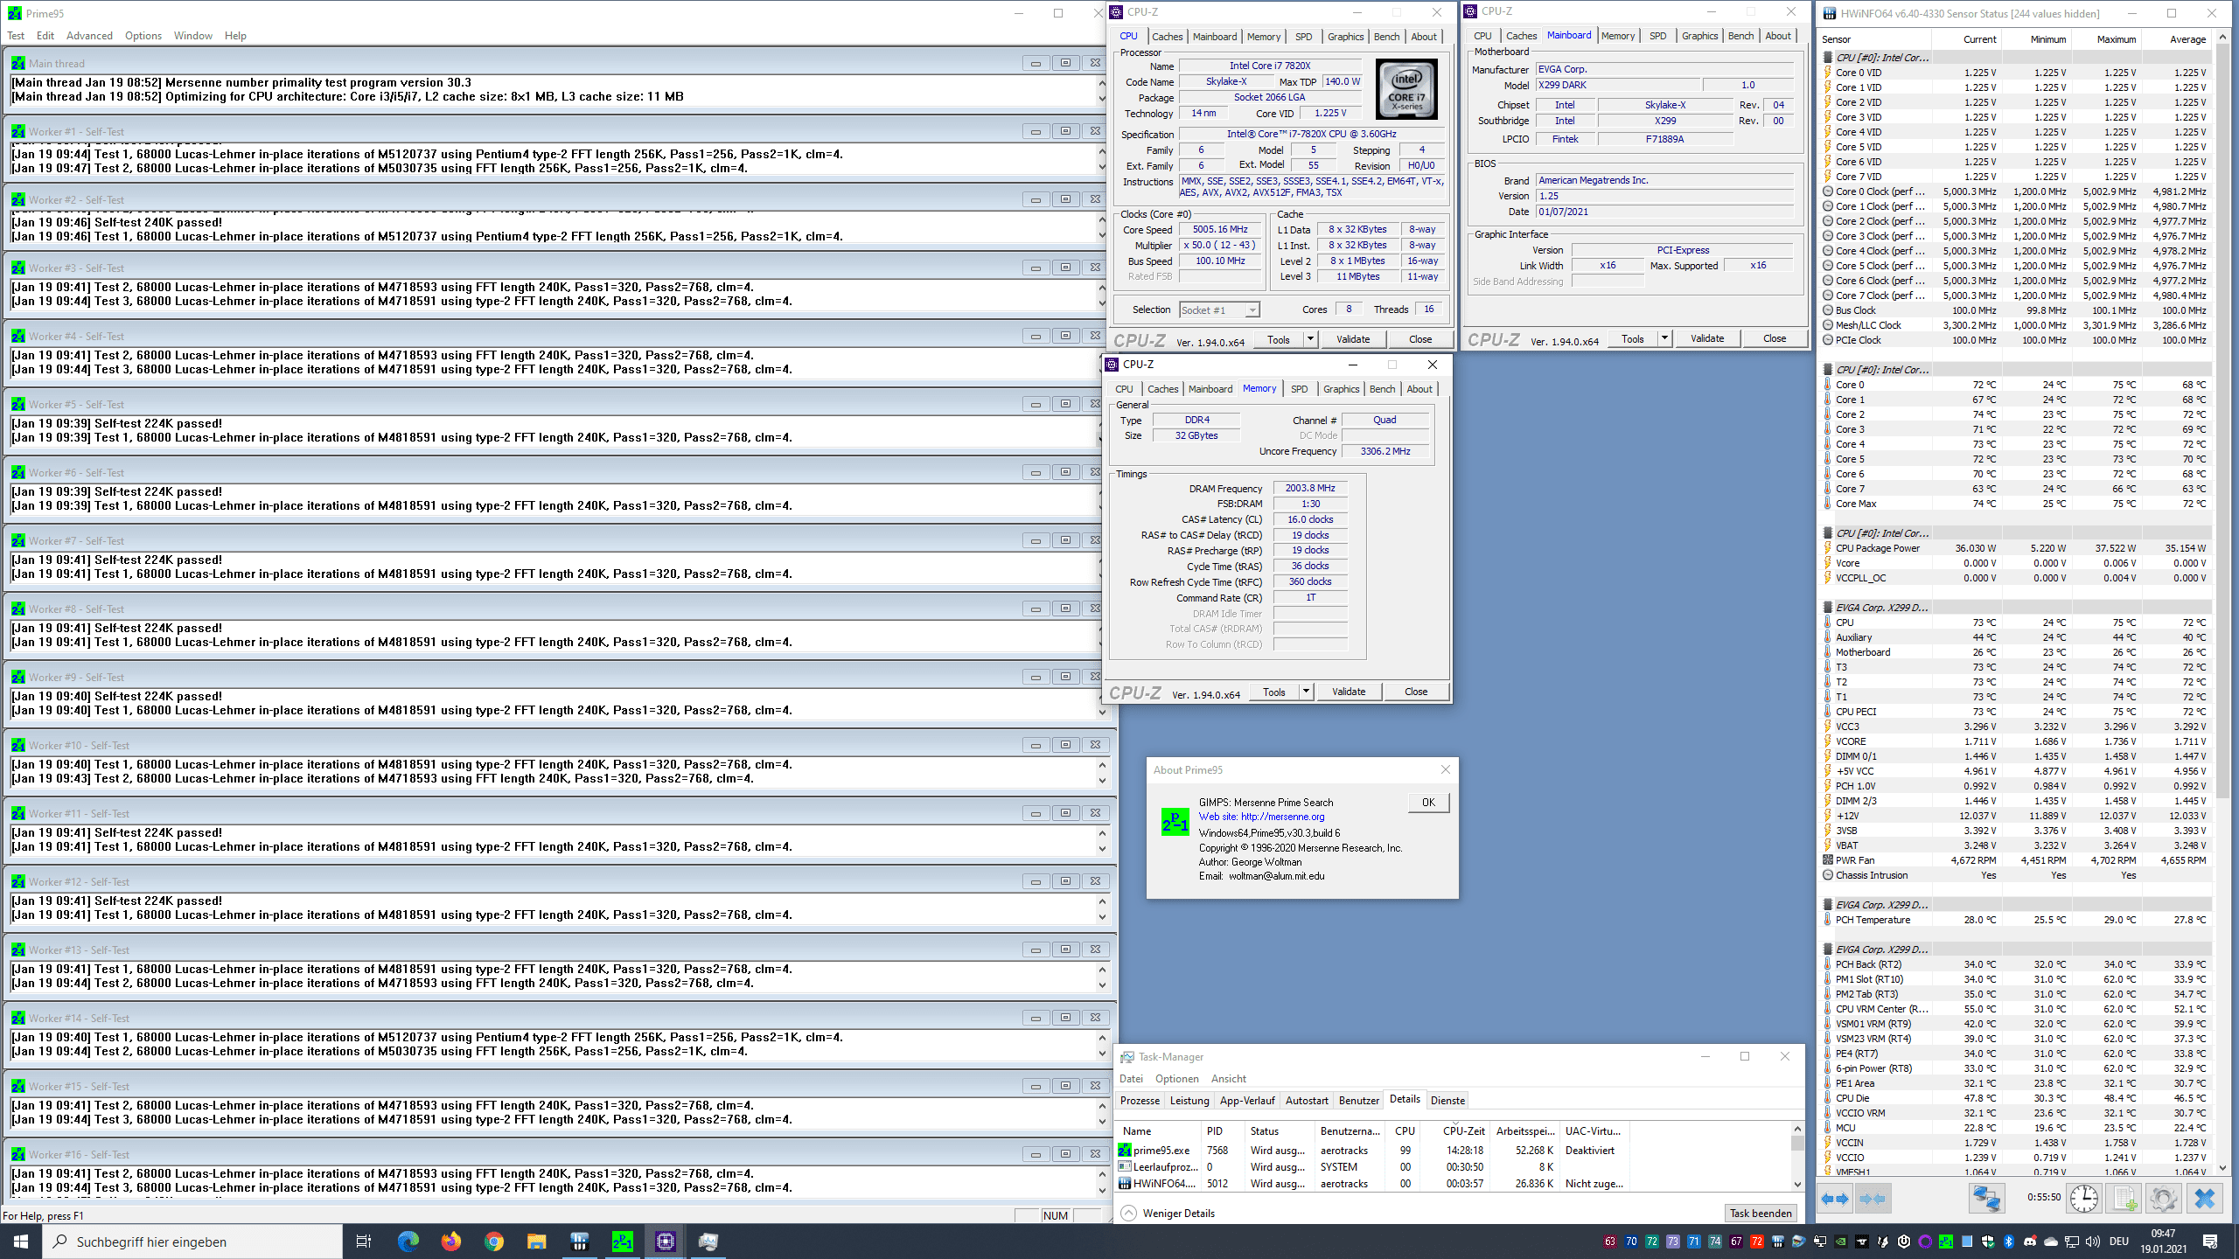The height and width of the screenshot is (1259, 2239).
Task: Switch to SPD tab in CPU-Z Memory window
Action: tap(1300, 389)
